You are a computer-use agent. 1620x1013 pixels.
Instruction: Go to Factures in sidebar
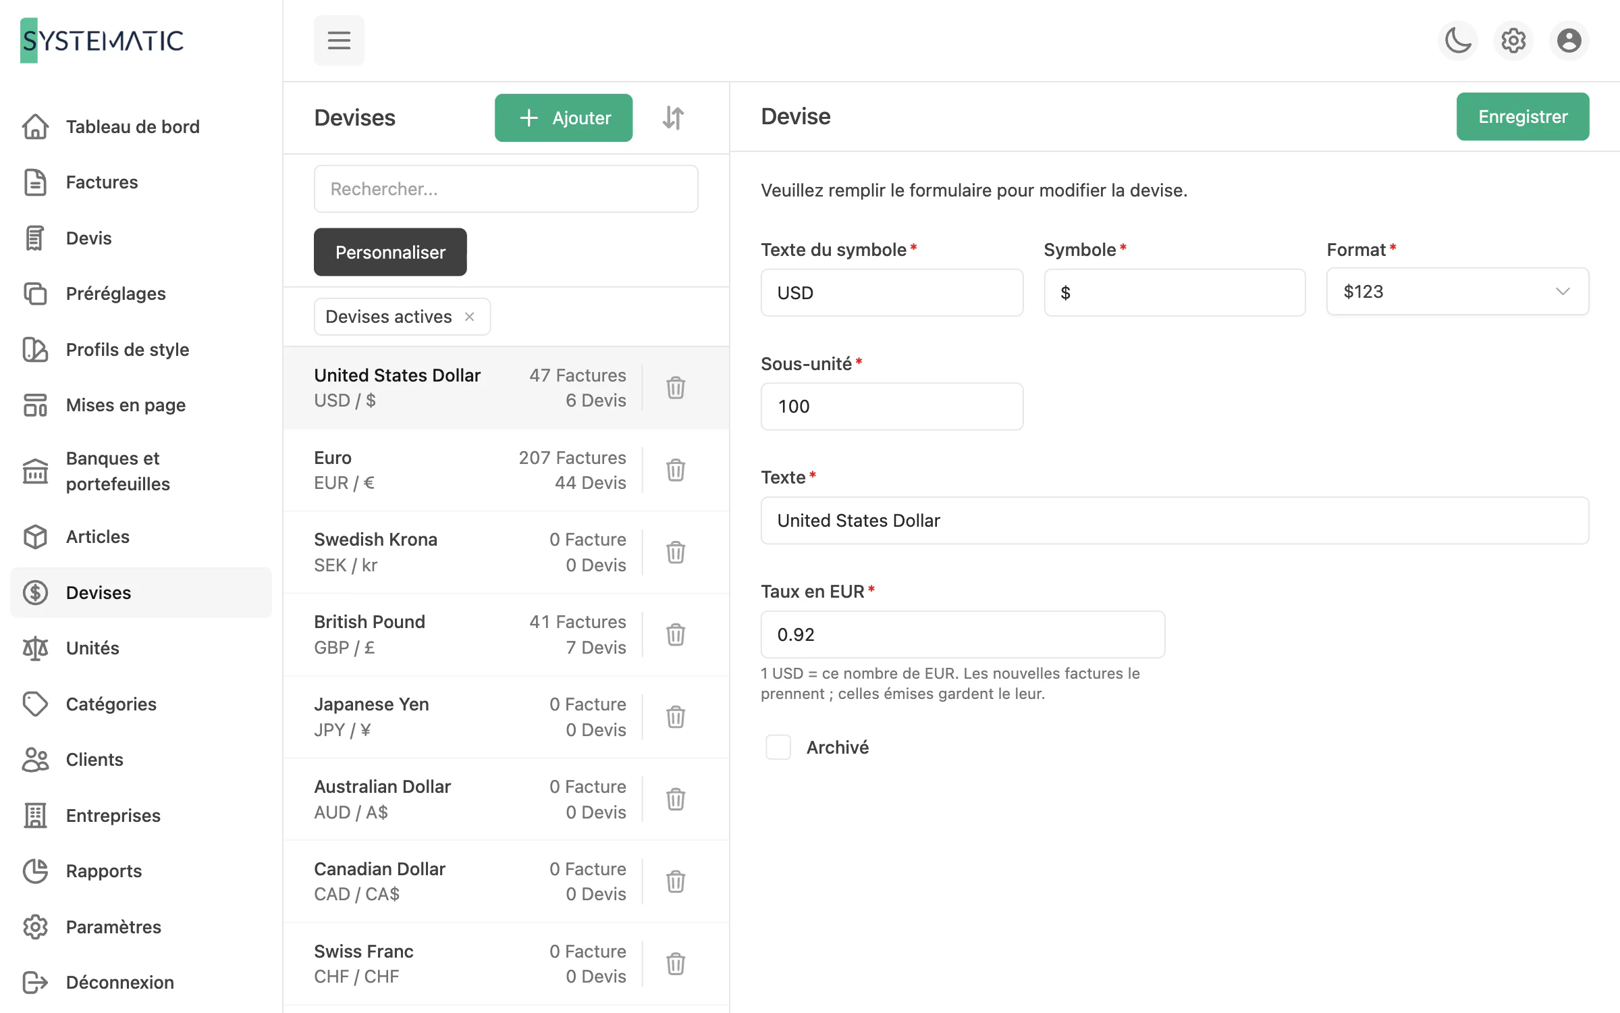pyautogui.click(x=140, y=182)
